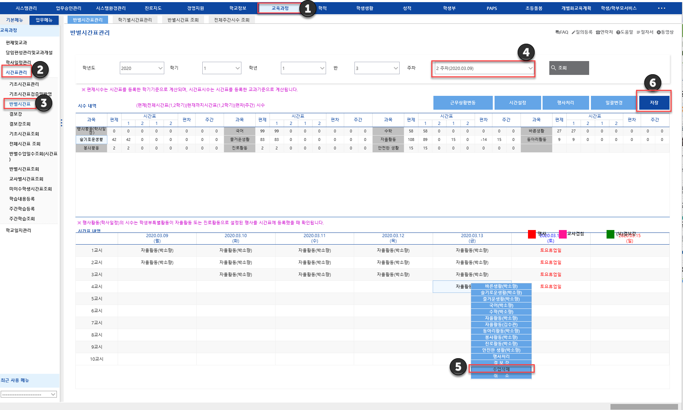Image resolution: width=683 pixels, height=410 pixels.
Task: Open 연락처 phone icon link
Action: pyautogui.click(x=598, y=32)
